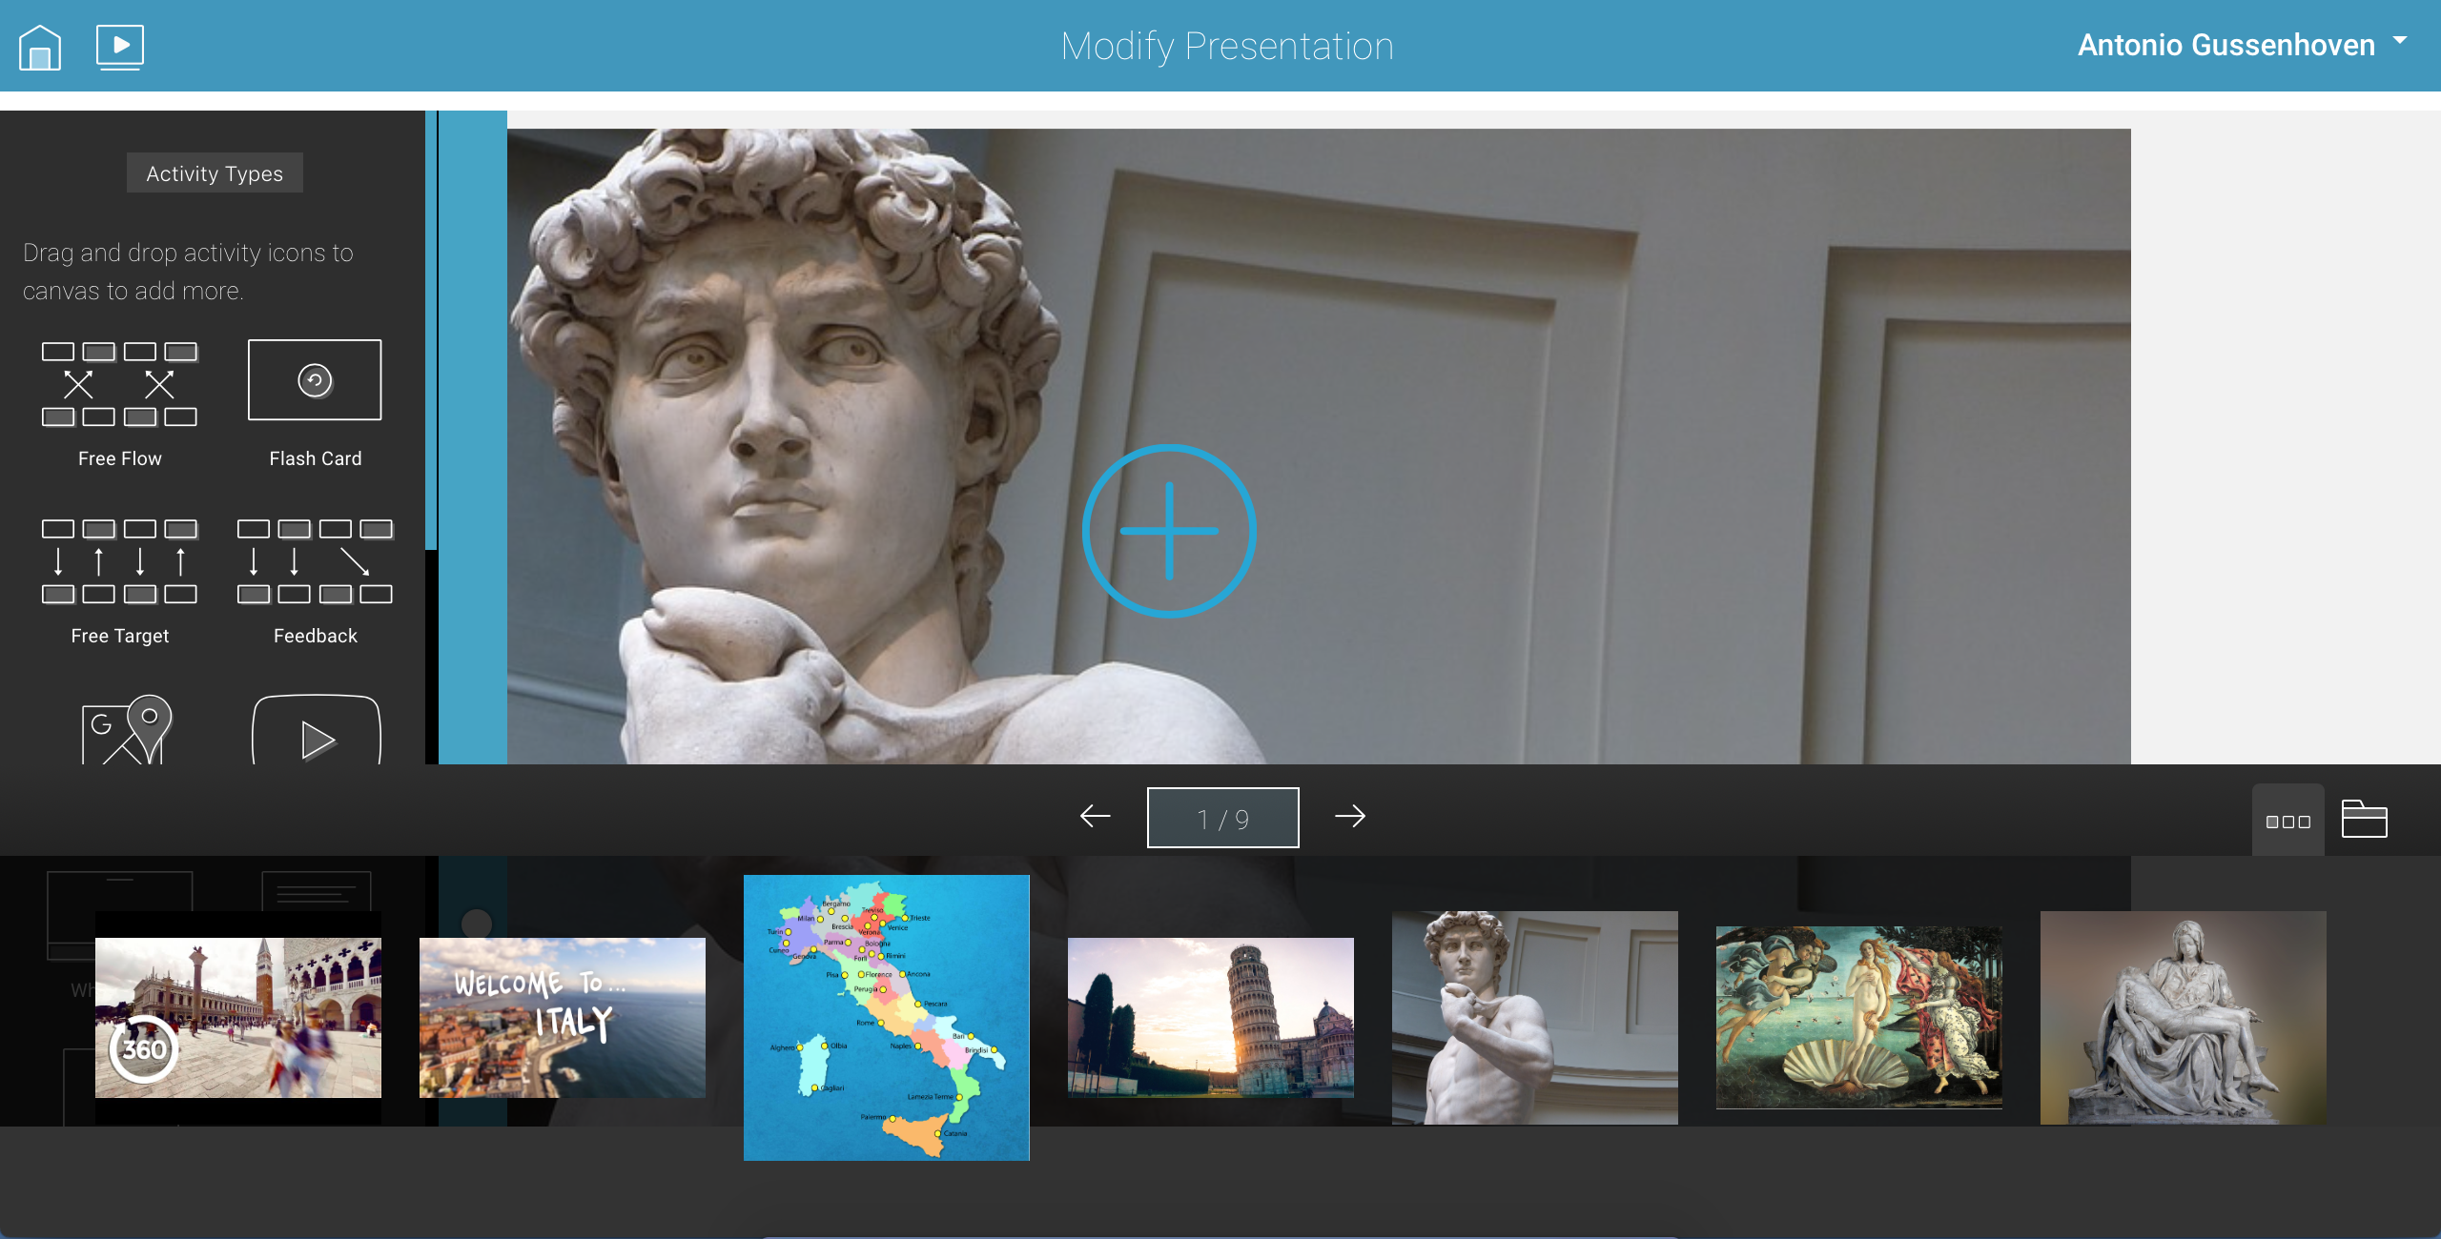
Task: Select the Flash Card activity icon
Action: pos(315,379)
